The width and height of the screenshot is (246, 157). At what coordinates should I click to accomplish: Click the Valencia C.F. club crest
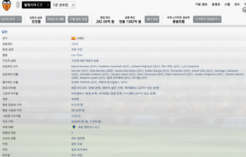click(x=7, y=5)
